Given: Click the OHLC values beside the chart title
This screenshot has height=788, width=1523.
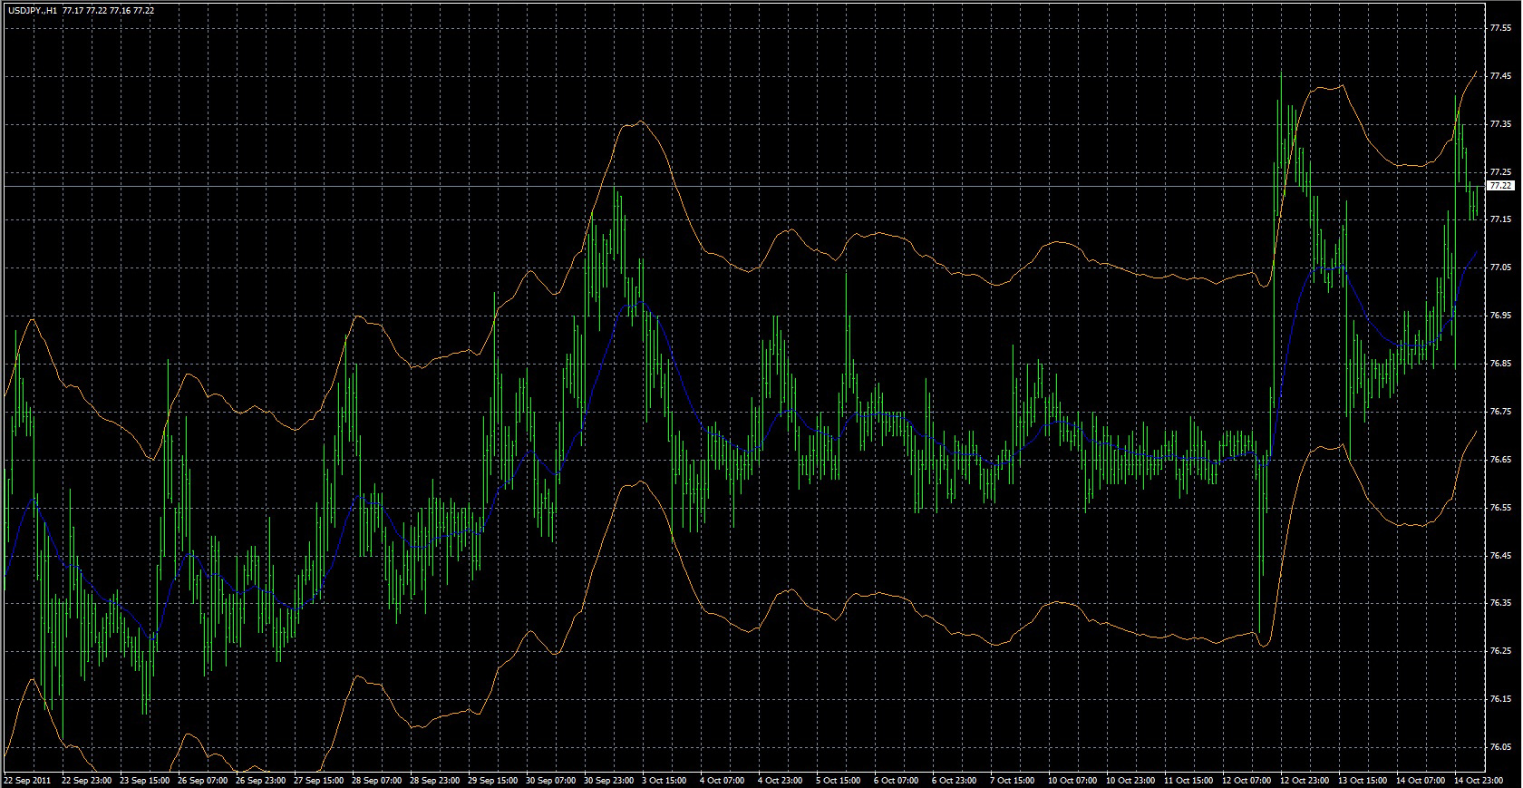Looking at the screenshot, I should [108, 11].
